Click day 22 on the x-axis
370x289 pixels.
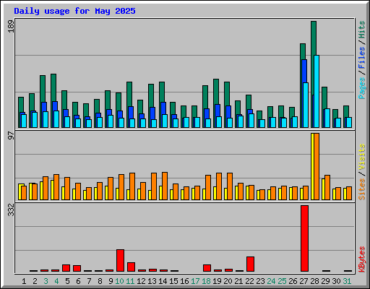click(x=249, y=281)
